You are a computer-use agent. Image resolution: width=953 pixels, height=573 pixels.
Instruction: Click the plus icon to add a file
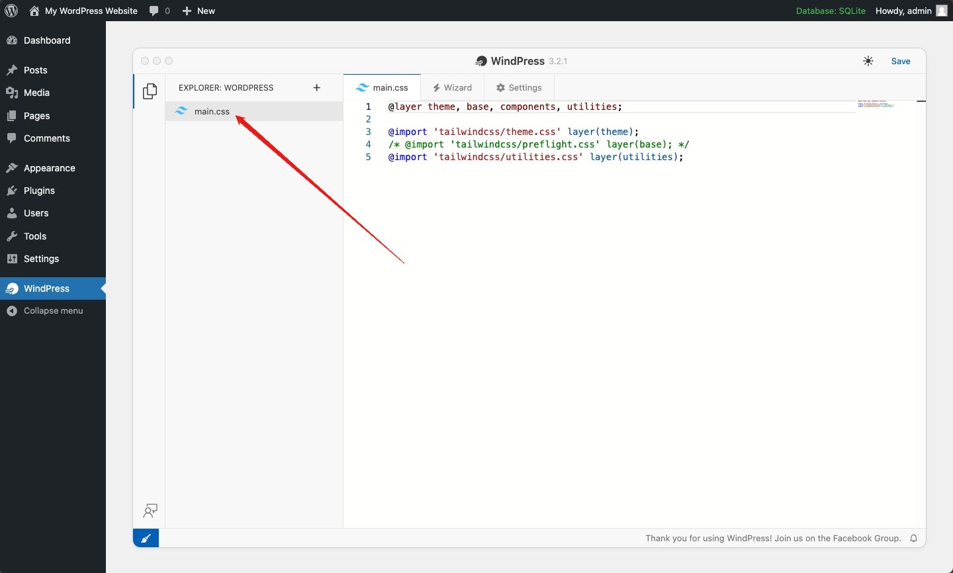[317, 87]
